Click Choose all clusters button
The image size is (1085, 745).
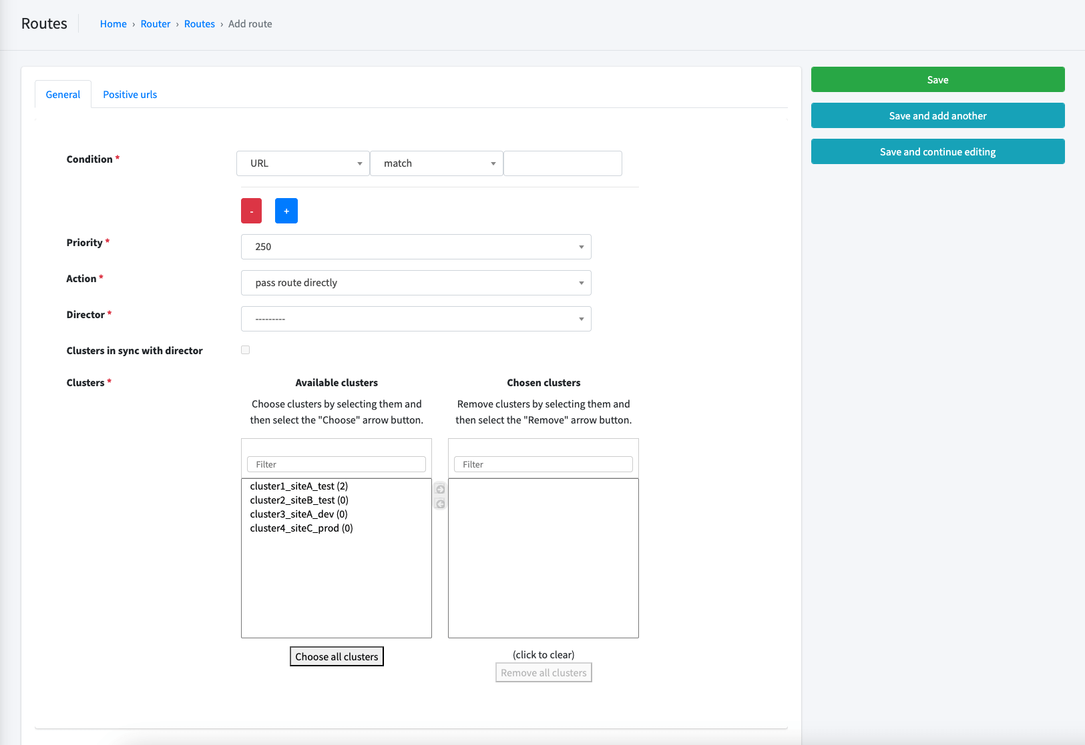[337, 656]
